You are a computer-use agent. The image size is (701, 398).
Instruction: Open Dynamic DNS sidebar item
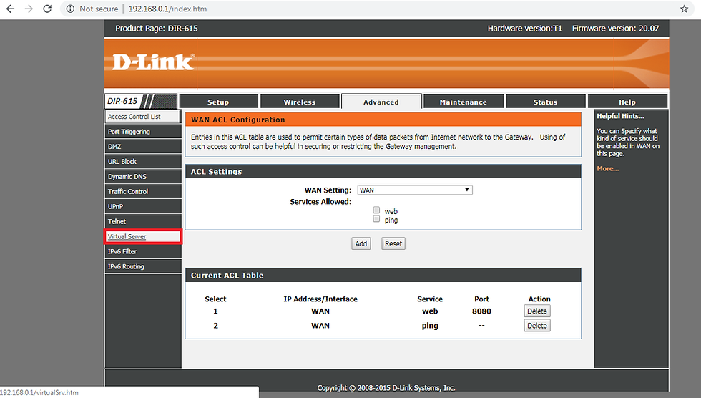(142, 177)
